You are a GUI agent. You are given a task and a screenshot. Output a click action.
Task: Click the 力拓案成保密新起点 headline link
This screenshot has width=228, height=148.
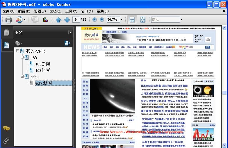tap(164, 94)
